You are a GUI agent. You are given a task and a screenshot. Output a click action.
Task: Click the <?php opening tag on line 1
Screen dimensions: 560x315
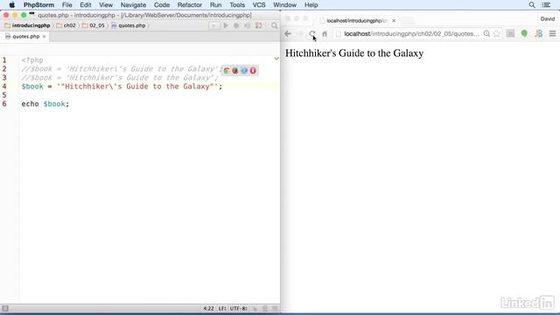[32, 60]
